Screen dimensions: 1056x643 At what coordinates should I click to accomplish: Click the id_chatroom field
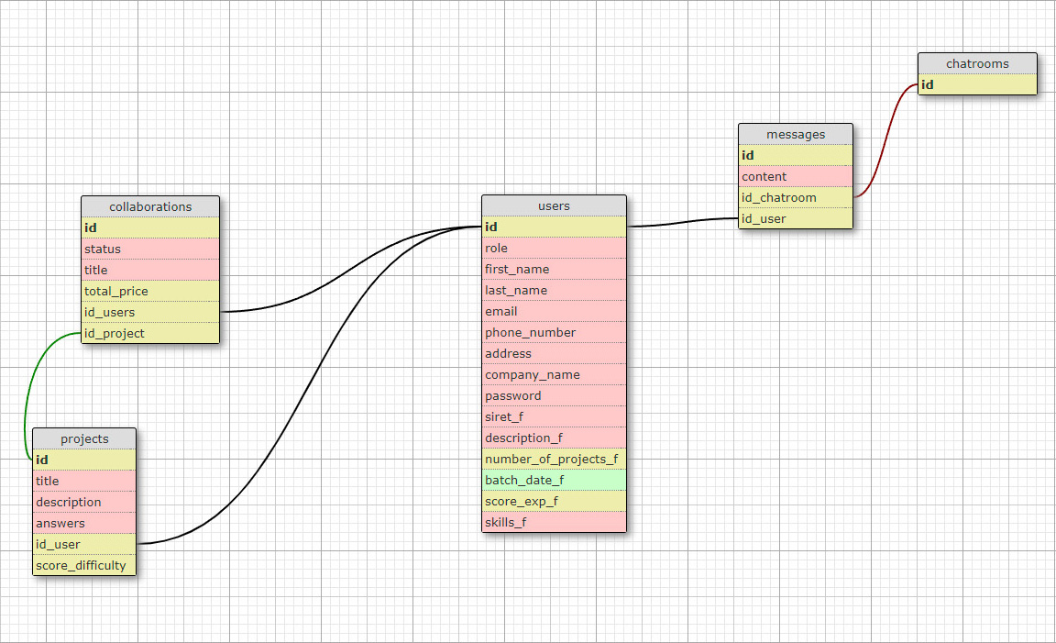pos(796,197)
